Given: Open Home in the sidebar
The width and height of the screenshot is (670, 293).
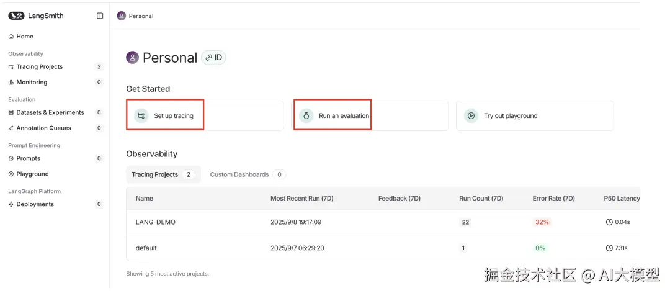Looking at the screenshot, I should click(25, 37).
